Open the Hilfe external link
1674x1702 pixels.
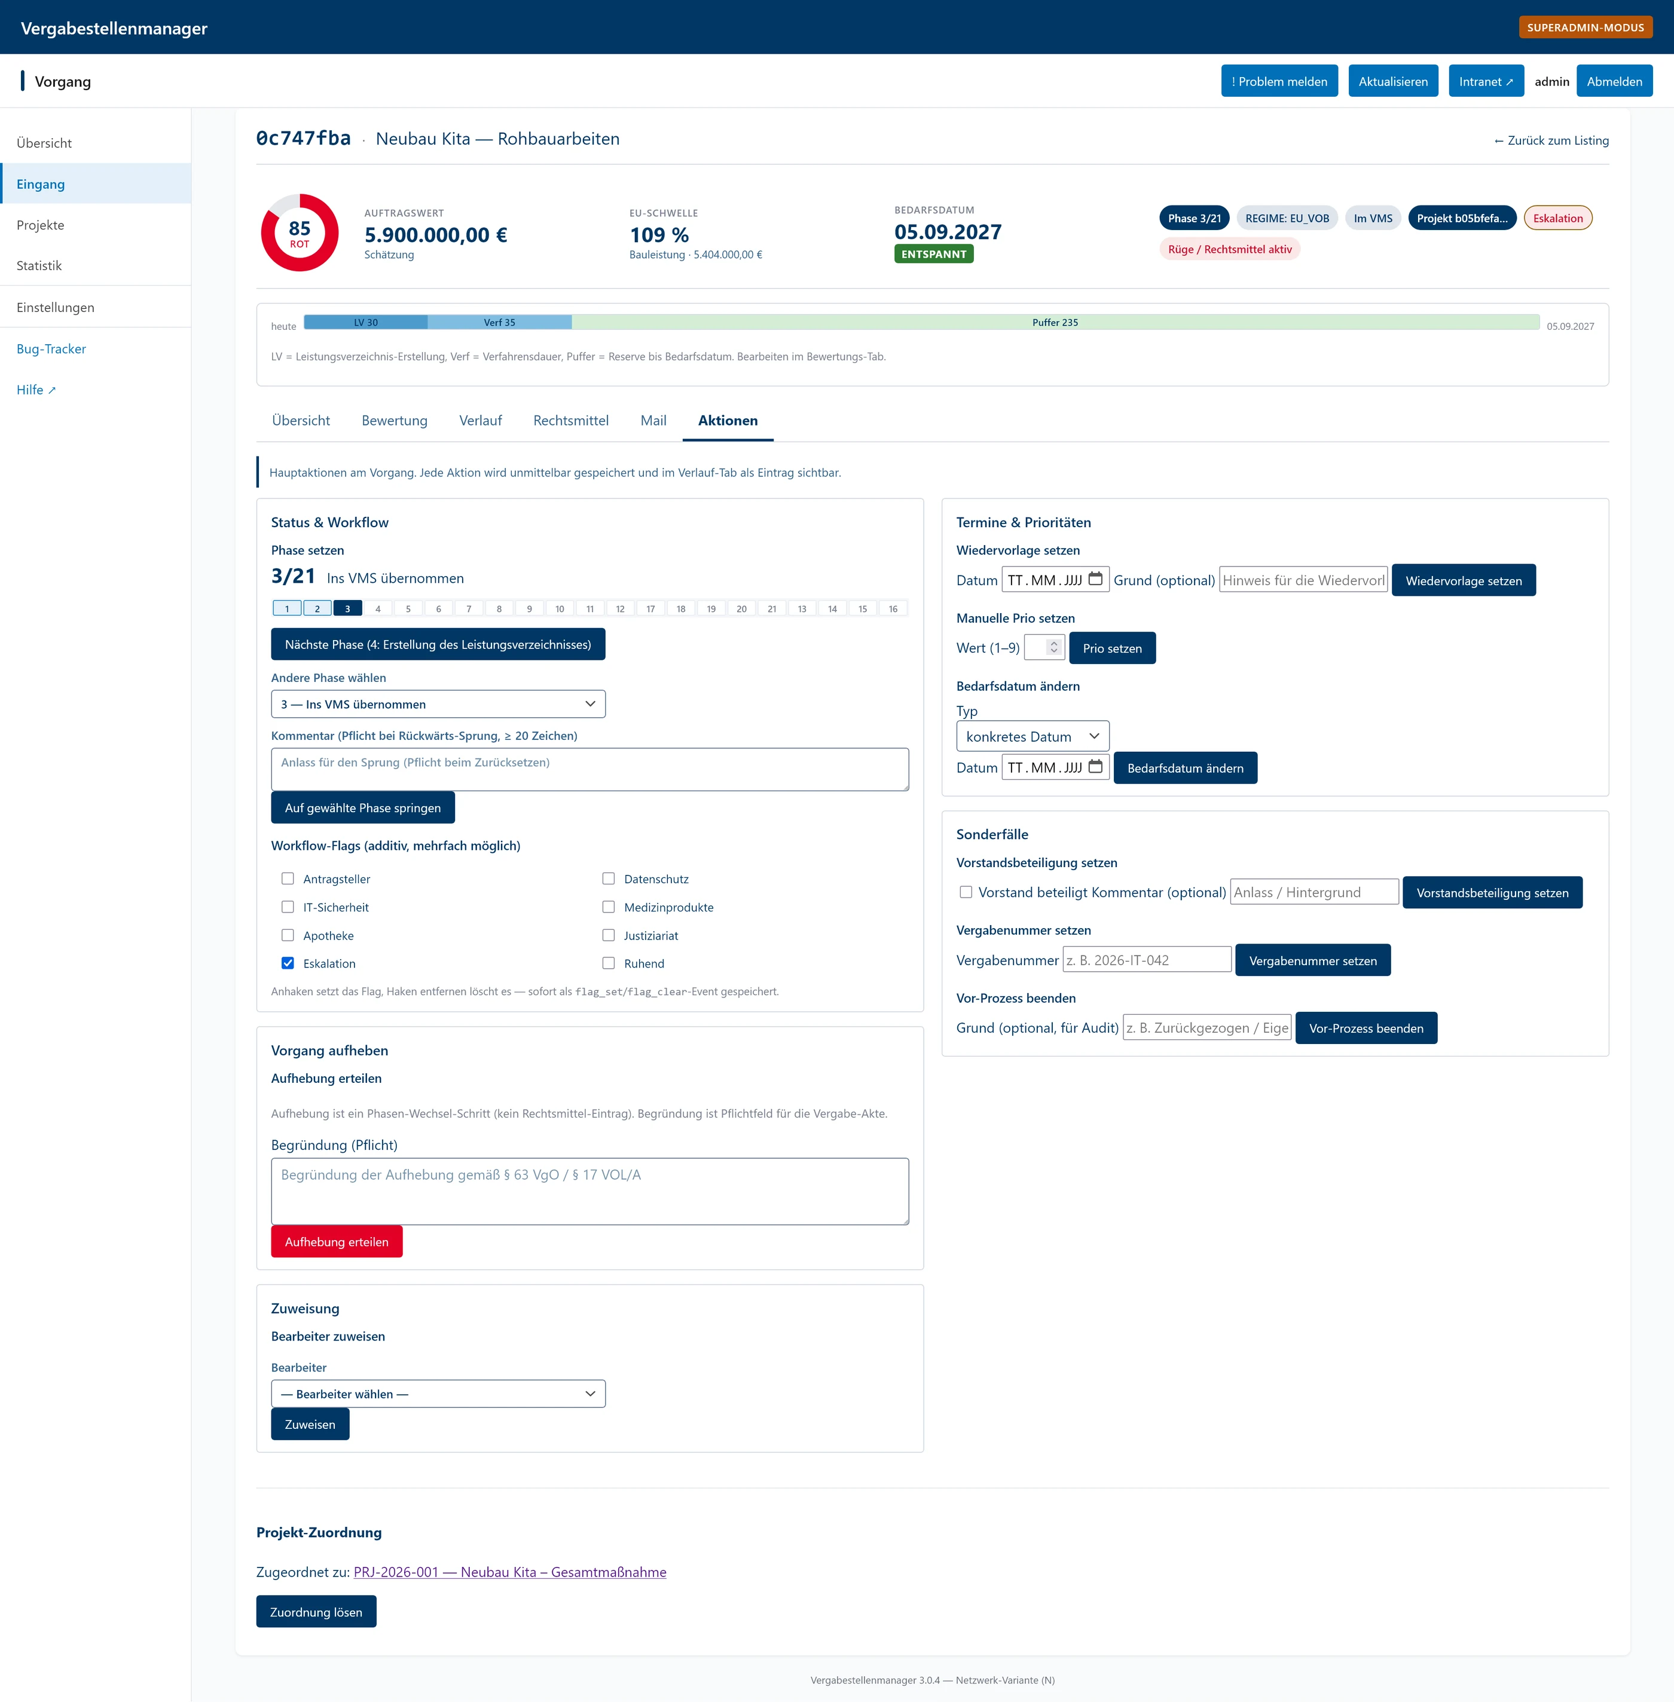[95, 389]
